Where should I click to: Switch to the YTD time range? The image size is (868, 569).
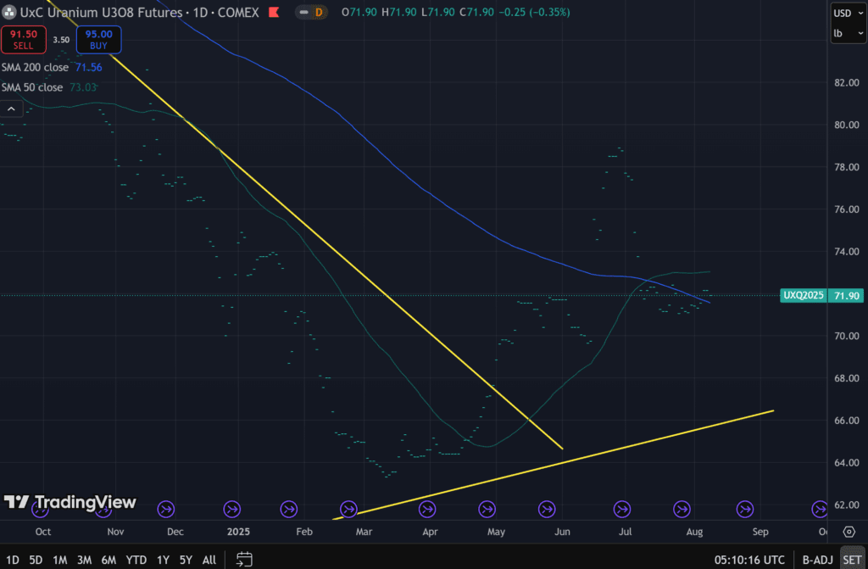click(x=136, y=560)
